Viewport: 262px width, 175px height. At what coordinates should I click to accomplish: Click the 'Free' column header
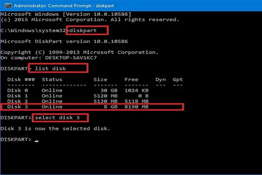[131, 80]
